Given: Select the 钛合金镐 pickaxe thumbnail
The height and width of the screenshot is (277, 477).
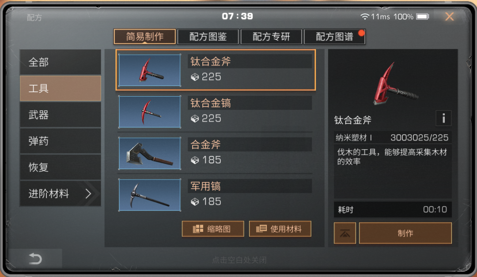Looking at the screenshot, I should pyautogui.click(x=150, y=112).
